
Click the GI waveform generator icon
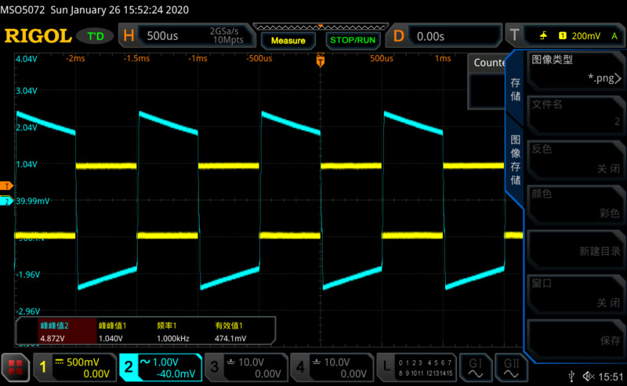click(x=475, y=367)
